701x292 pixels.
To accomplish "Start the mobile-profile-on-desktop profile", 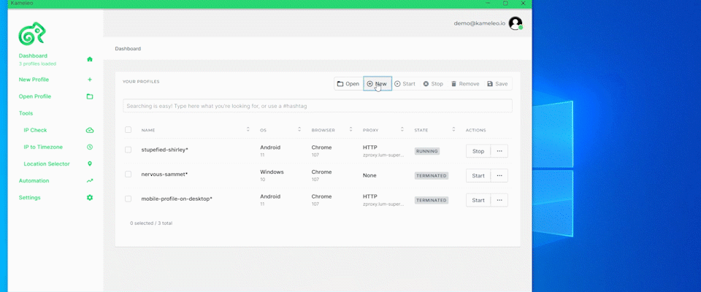I will [x=478, y=200].
